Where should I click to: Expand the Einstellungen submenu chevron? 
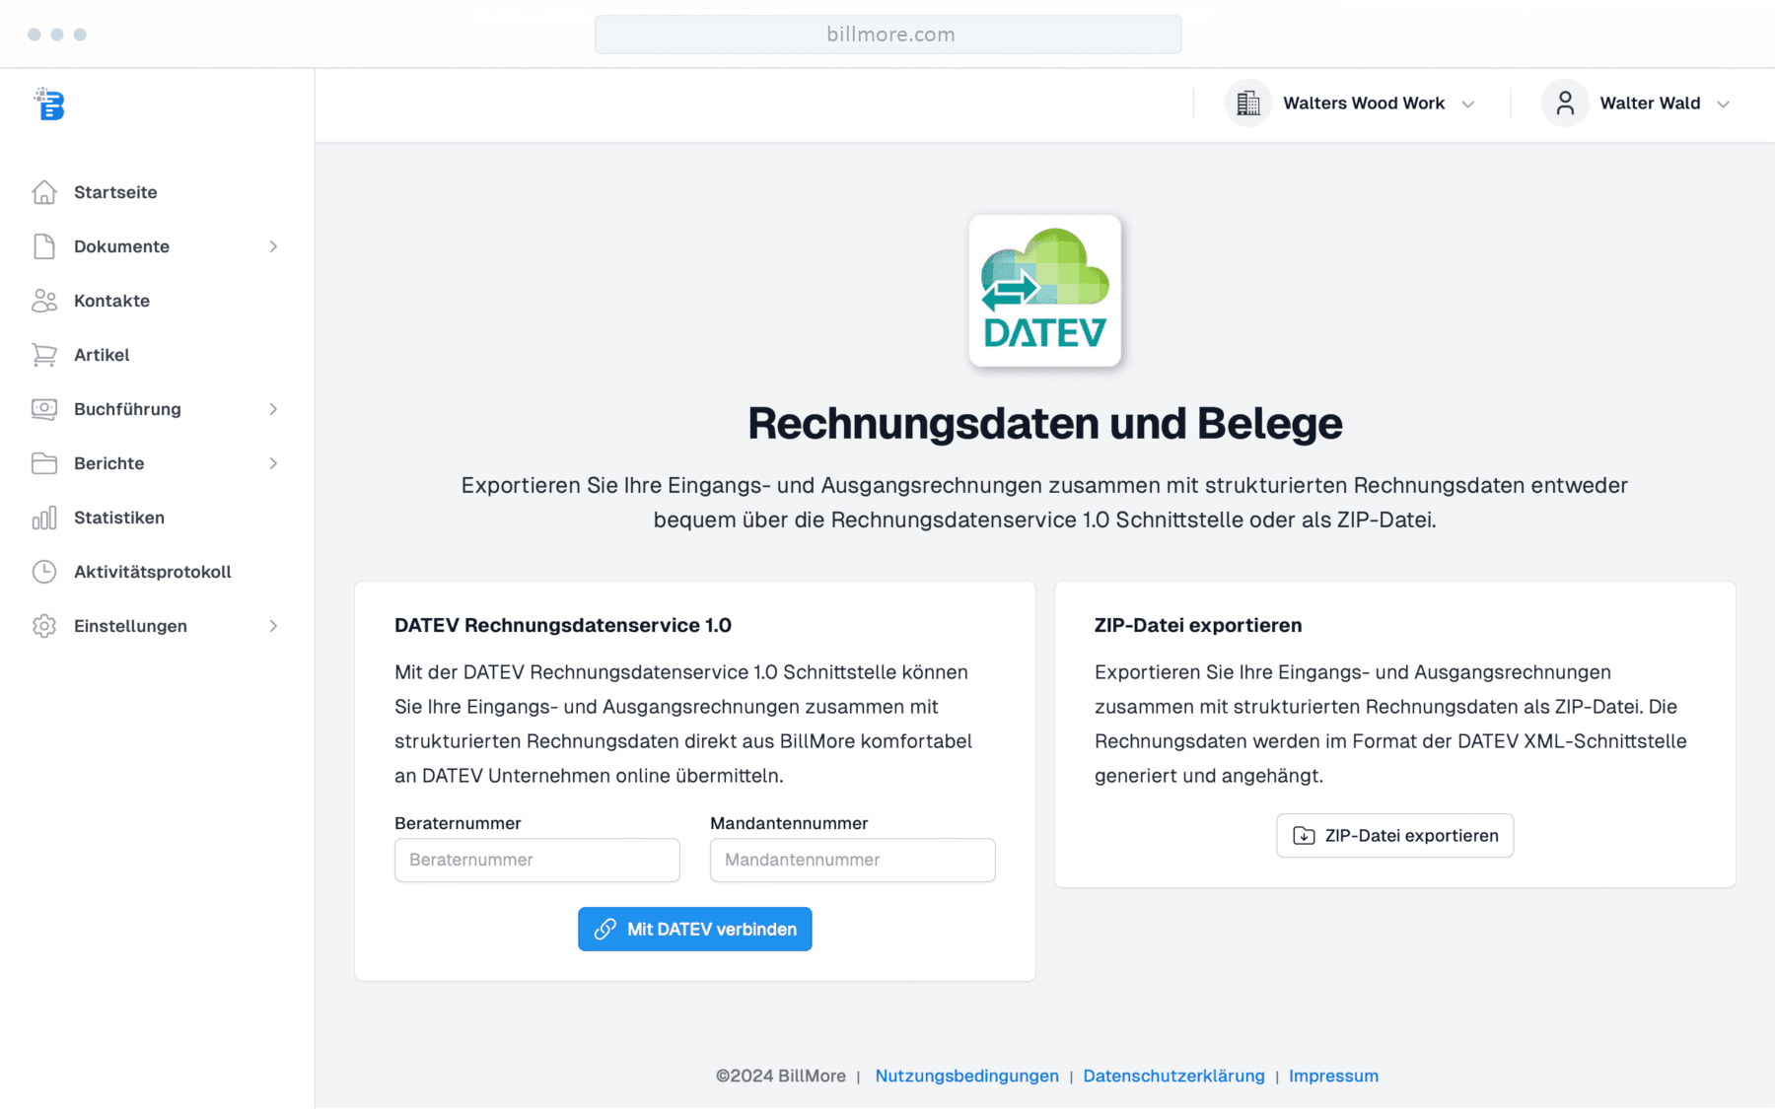pyautogui.click(x=273, y=626)
